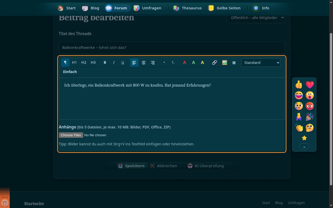
Task: Align text to the right
Action: [x=153, y=63]
